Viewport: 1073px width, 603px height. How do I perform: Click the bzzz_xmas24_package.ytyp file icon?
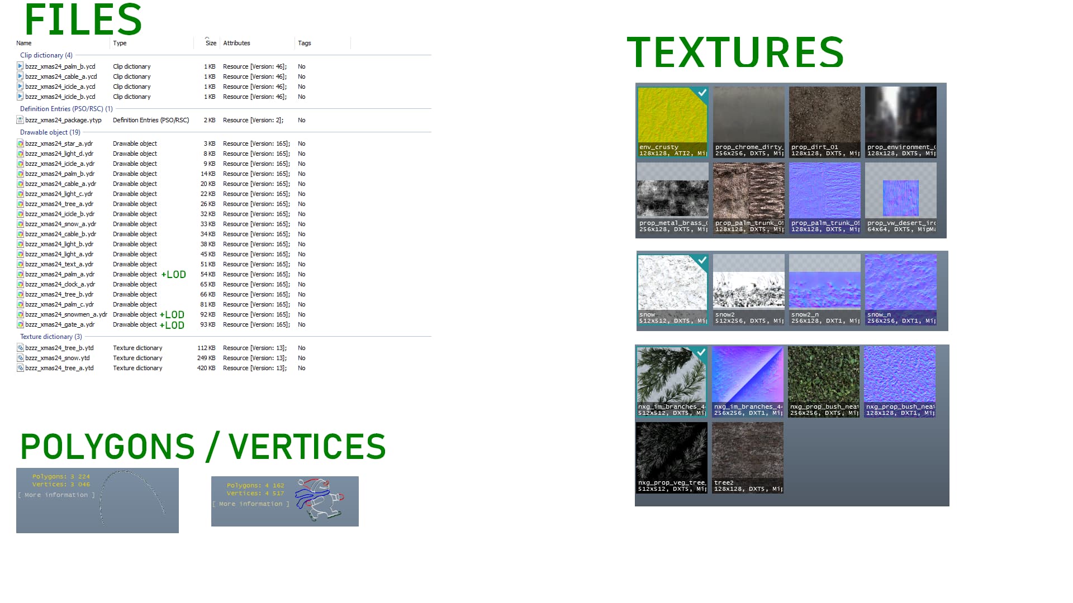(20, 120)
